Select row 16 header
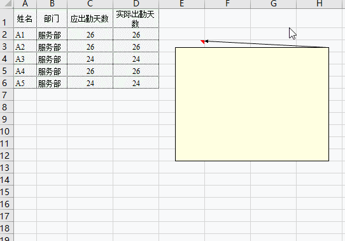The image size is (345, 241). (x=6, y=203)
